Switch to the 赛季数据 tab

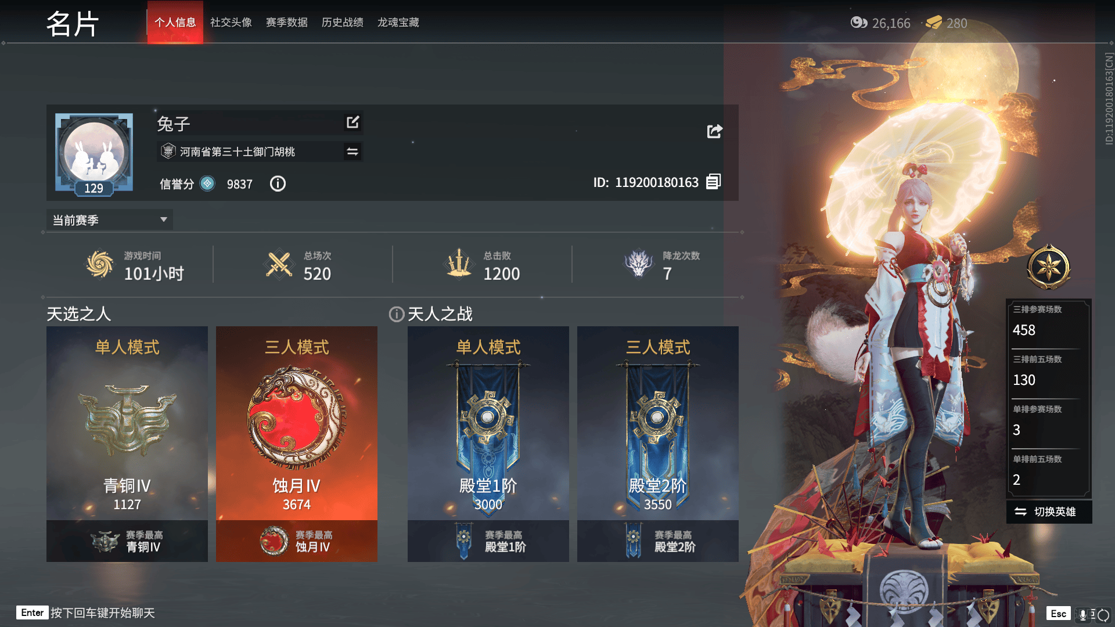click(x=285, y=22)
